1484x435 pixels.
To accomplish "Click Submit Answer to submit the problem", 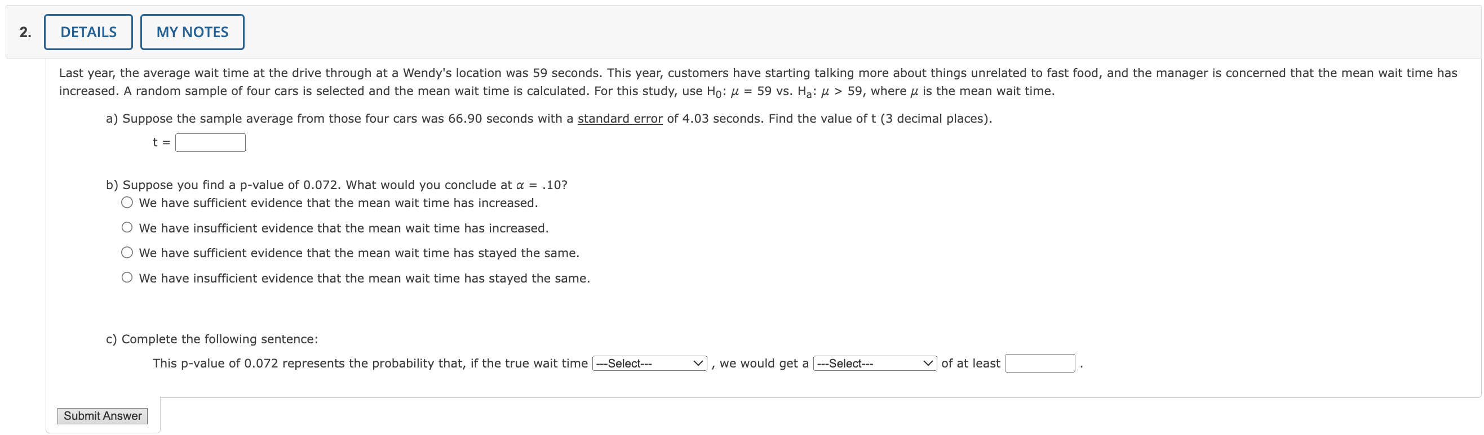I will pos(102,415).
